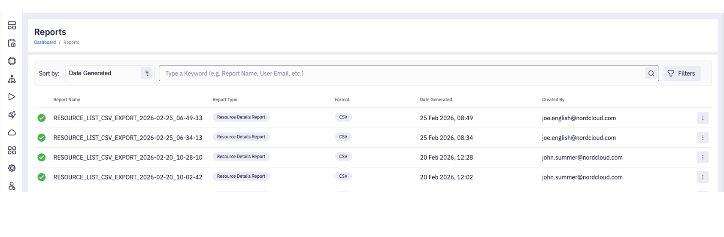
Task: Select report RESOURCE_LIST_CSV_EXPORT_2026-02-25_06-34-13
Action: click(128, 138)
